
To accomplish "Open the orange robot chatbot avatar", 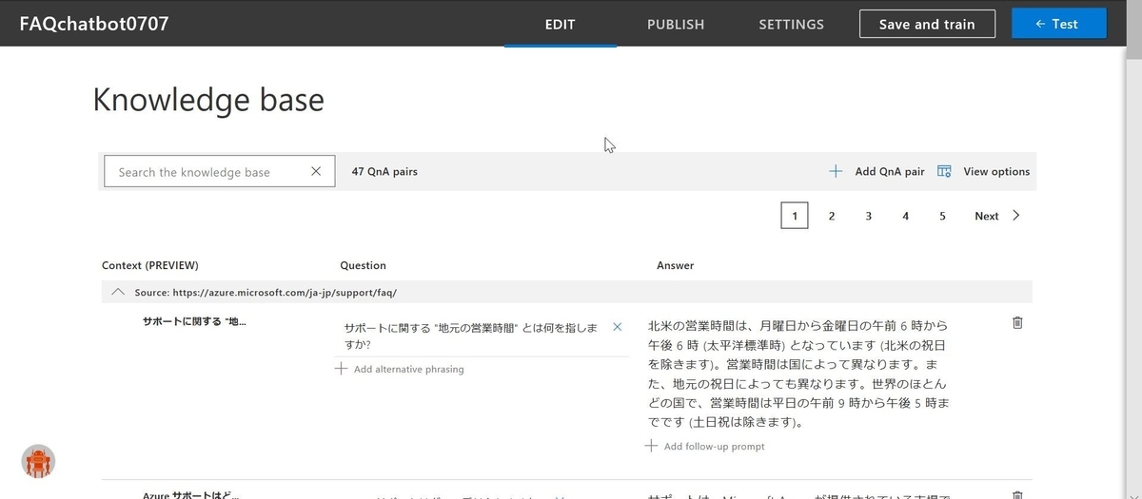I will point(38,462).
